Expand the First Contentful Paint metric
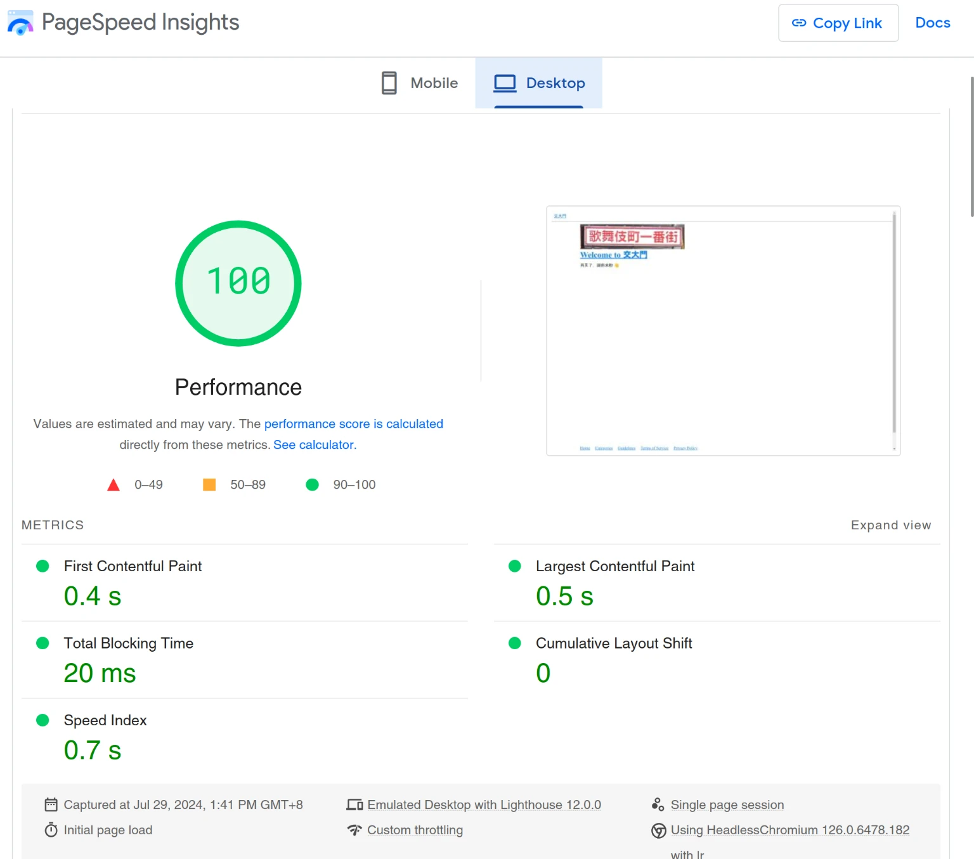974x859 pixels. click(133, 566)
